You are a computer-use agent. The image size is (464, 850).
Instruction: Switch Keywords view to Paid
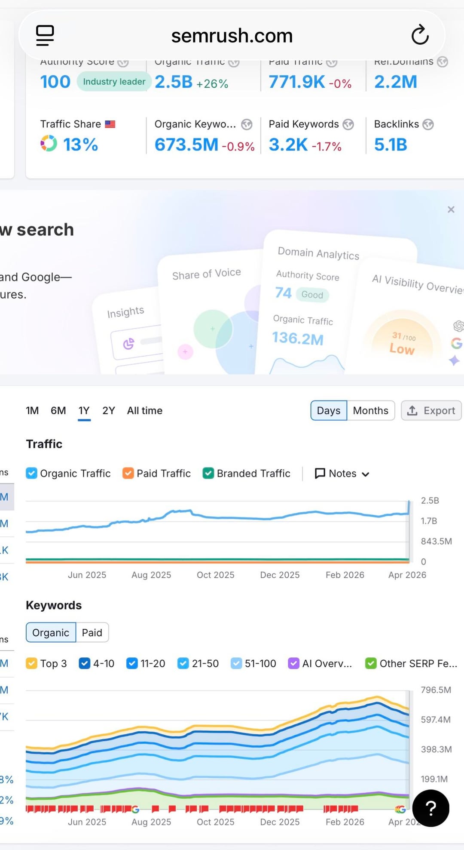92,632
